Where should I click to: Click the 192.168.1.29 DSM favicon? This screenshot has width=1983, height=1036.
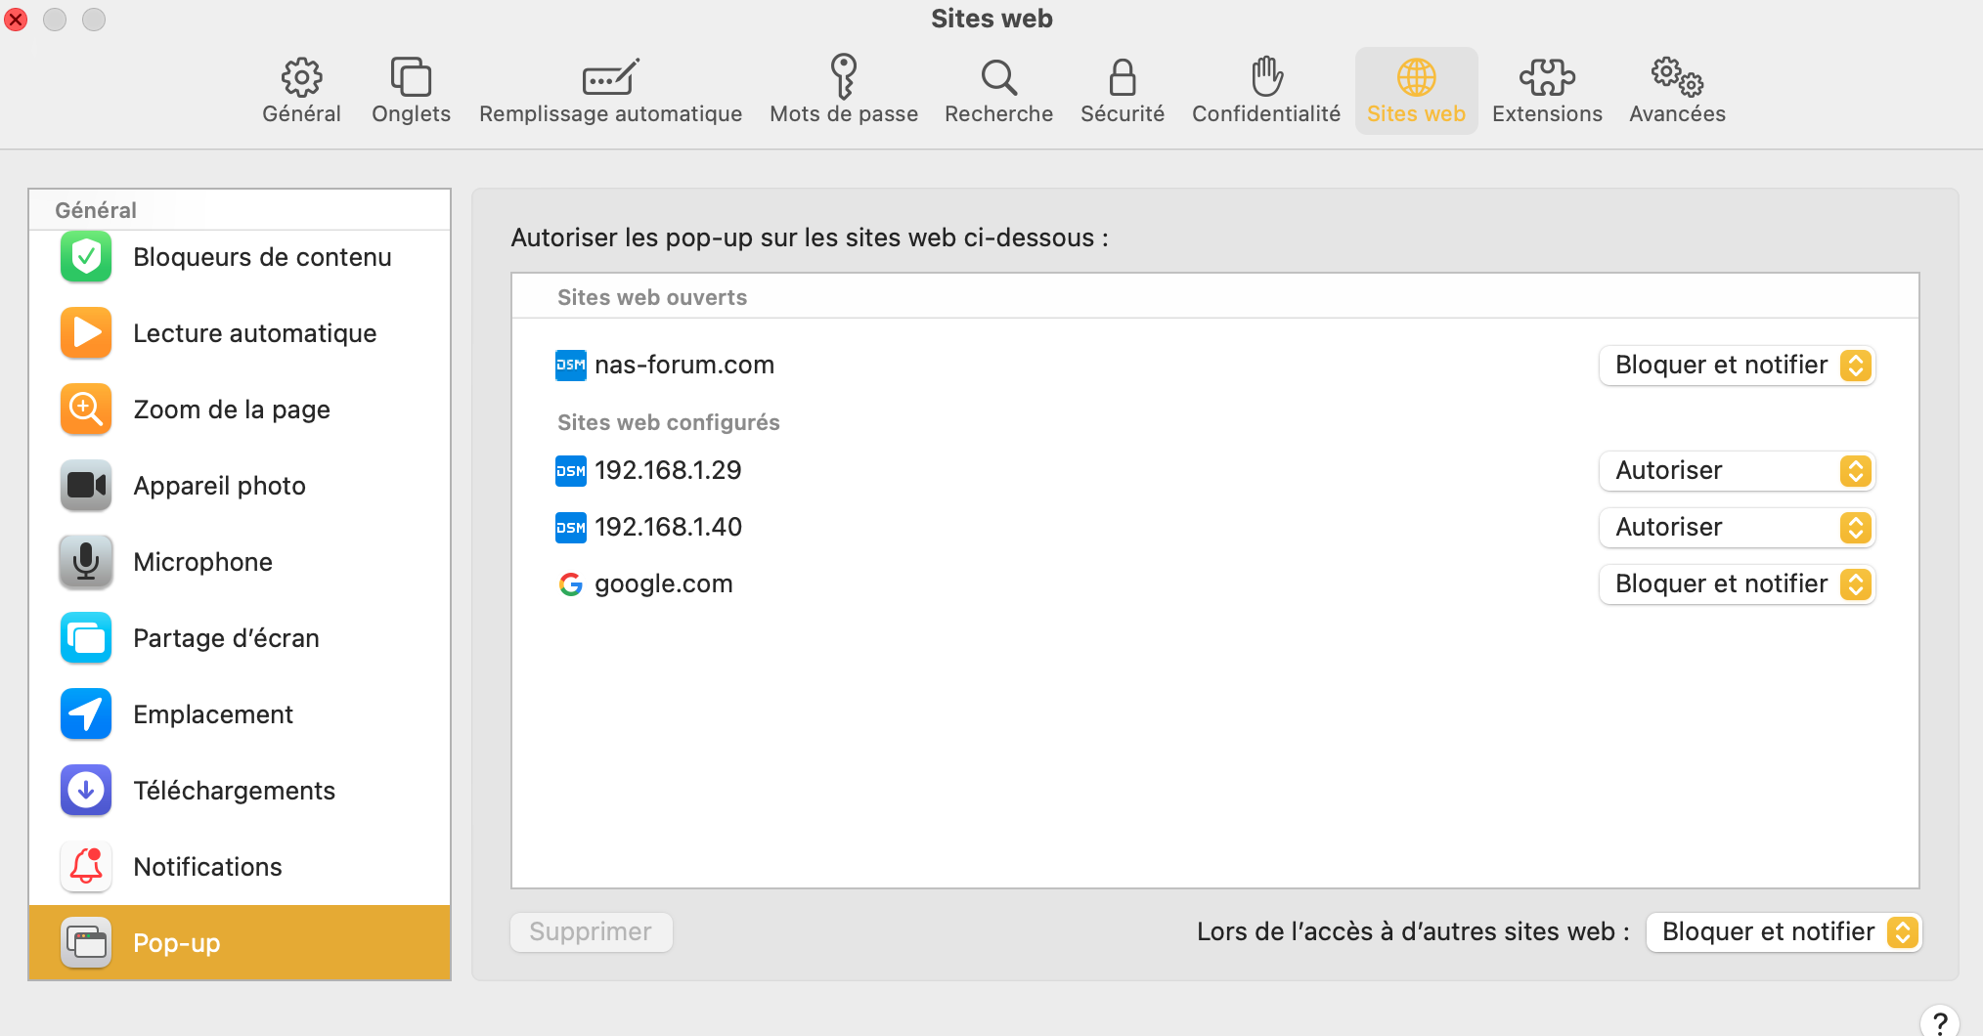coord(571,470)
